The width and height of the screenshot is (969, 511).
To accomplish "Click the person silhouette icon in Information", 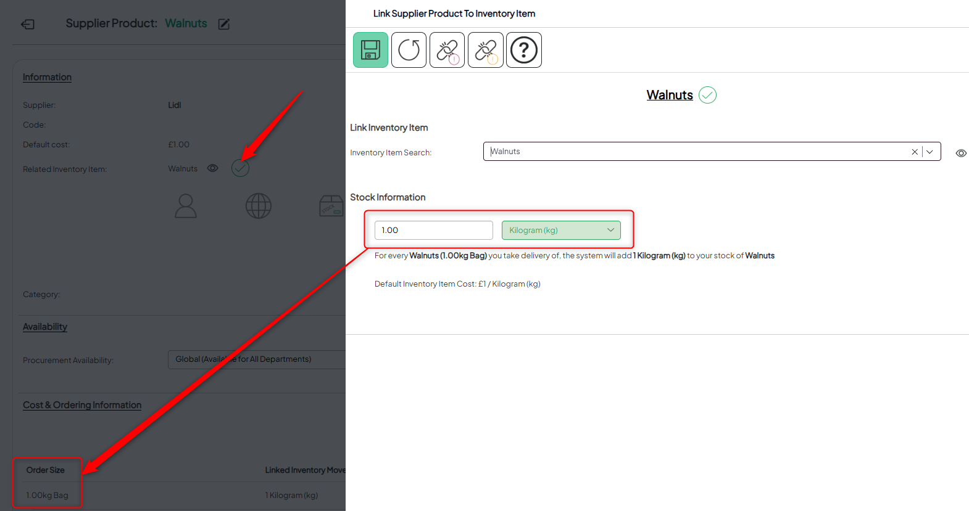I will 186,206.
